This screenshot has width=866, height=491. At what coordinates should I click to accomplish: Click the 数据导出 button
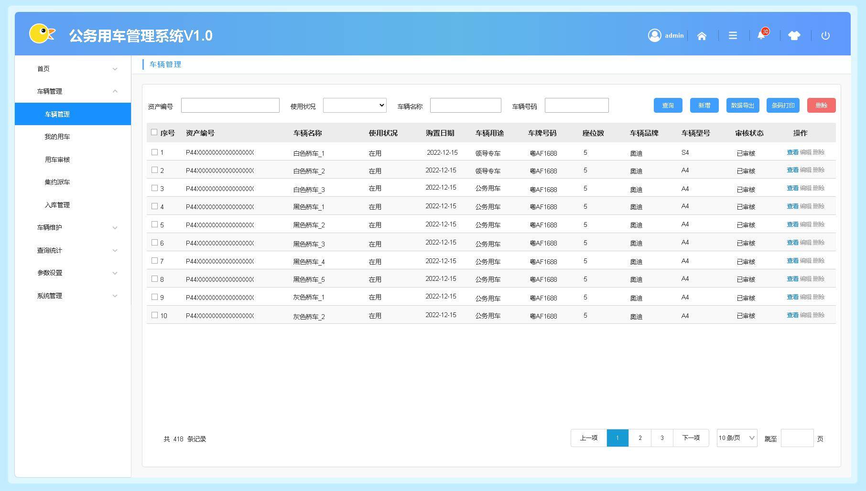coord(742,106)
